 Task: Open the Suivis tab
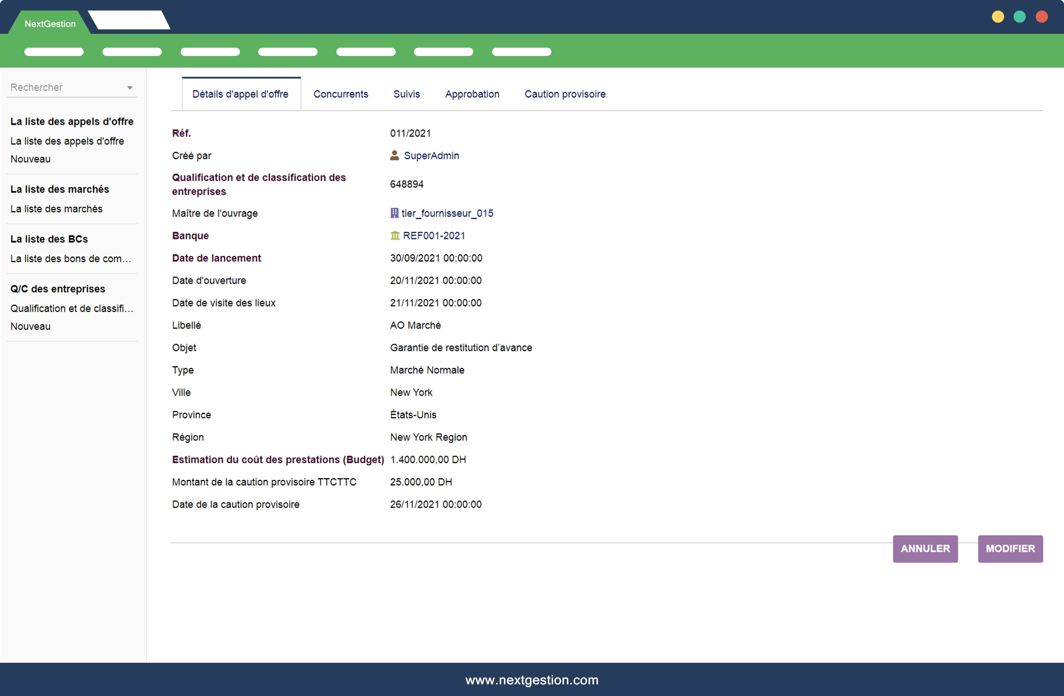(406, 94)
